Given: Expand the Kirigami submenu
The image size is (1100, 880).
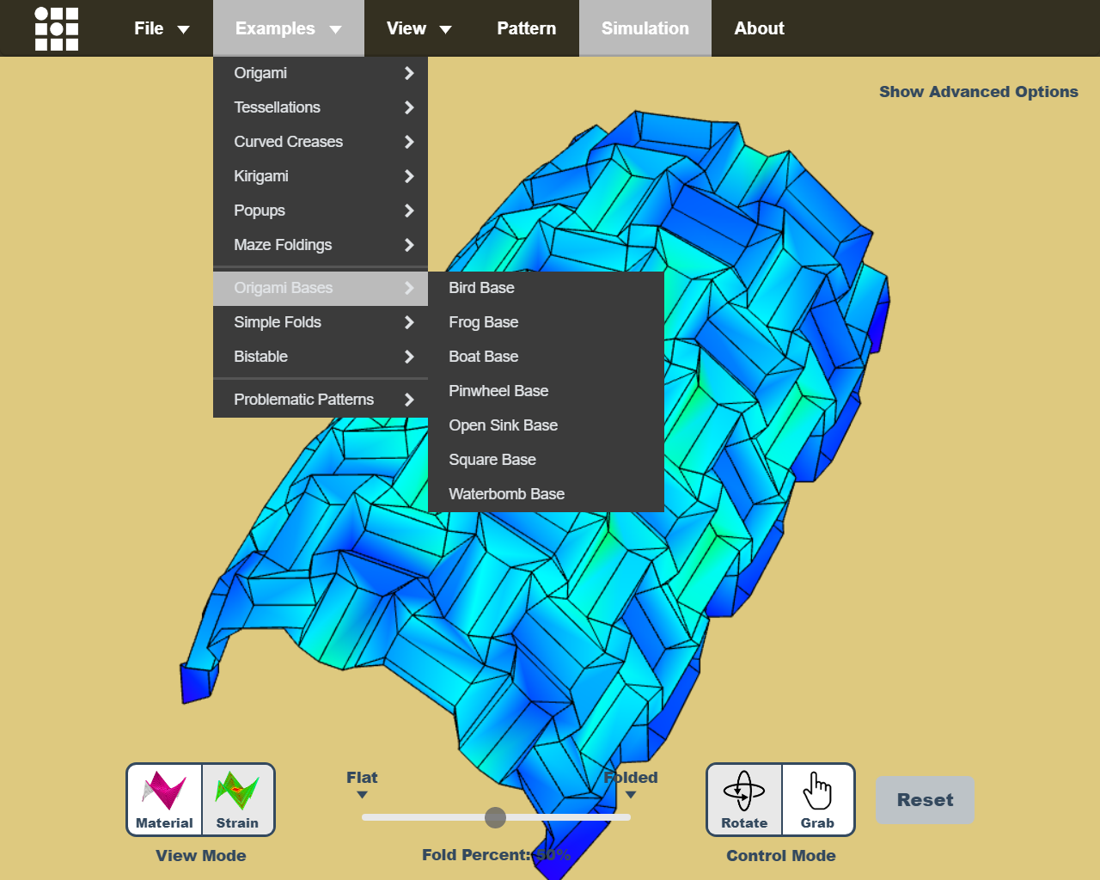Looking at the screenshot, I should pos(320,176).
